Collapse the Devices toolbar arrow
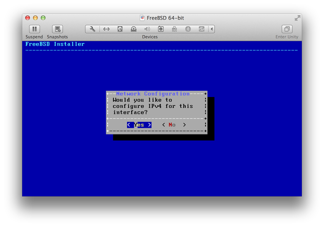 point(212,29)
